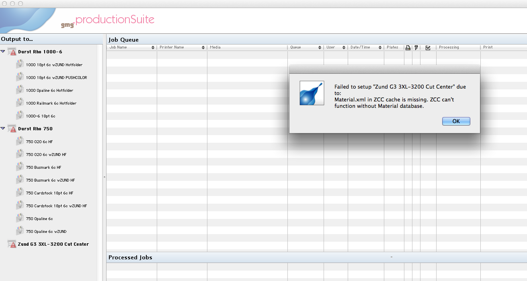Click the Job Queue panel header
This screenshot has width=527, height=281.
[x=316, y=40]
